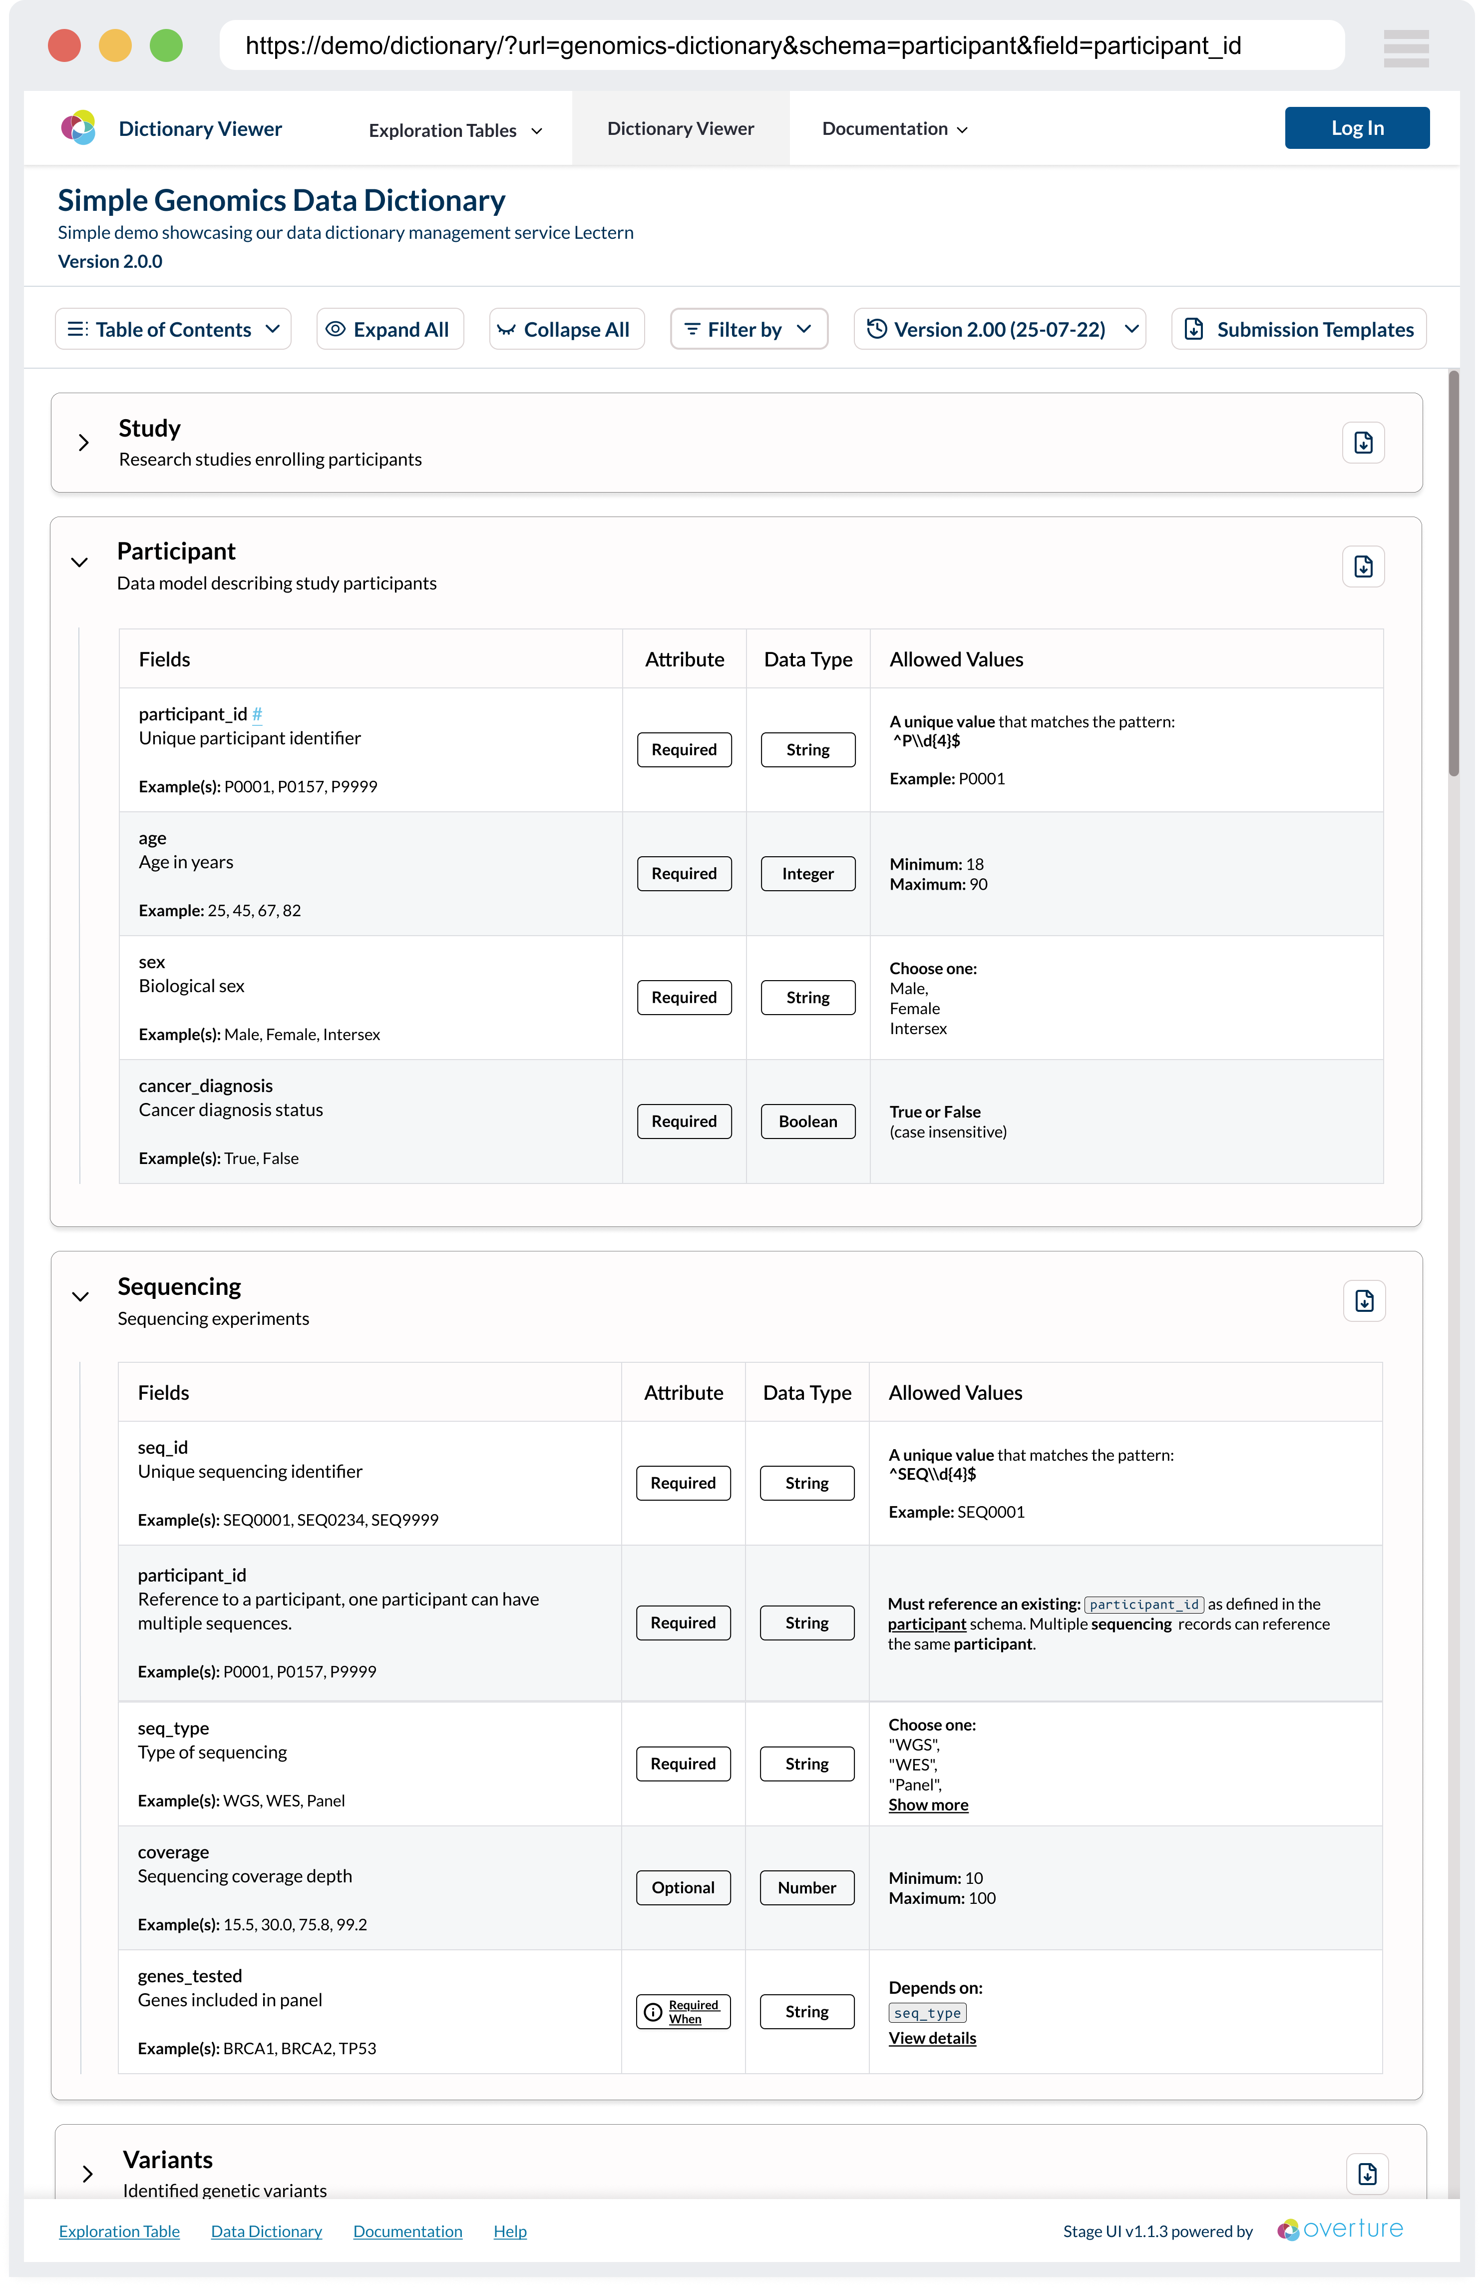Switch to the Exploration Tables menu

453,129
